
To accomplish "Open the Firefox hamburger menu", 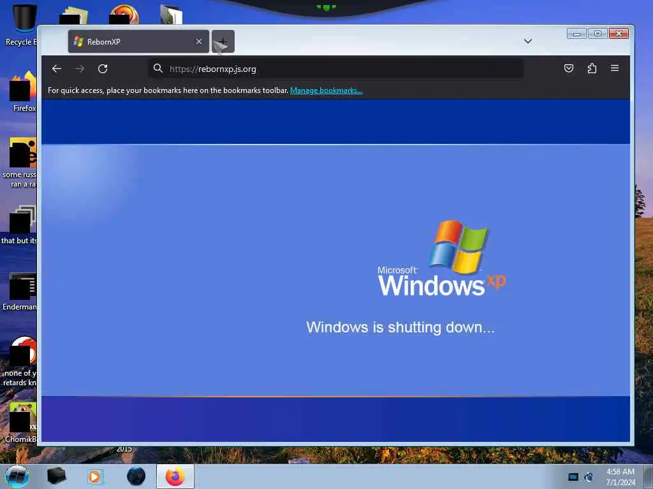I will tap(615, 68).
